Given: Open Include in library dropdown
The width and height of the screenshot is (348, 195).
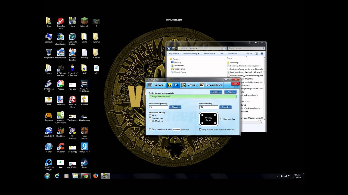Looking at the screenshot, I should coord(191,54).
